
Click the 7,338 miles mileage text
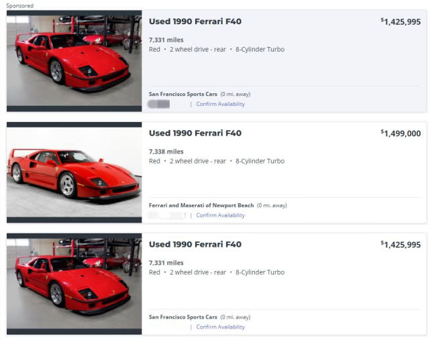click(166, 152)
